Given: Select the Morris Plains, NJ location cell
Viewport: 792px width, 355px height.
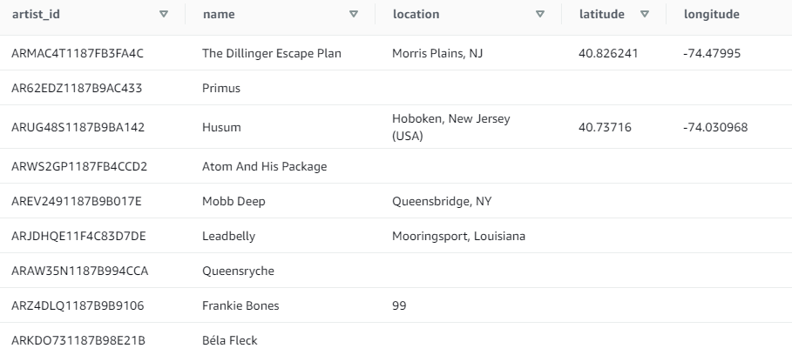Looking at the screenshot, I should point(437,53).
